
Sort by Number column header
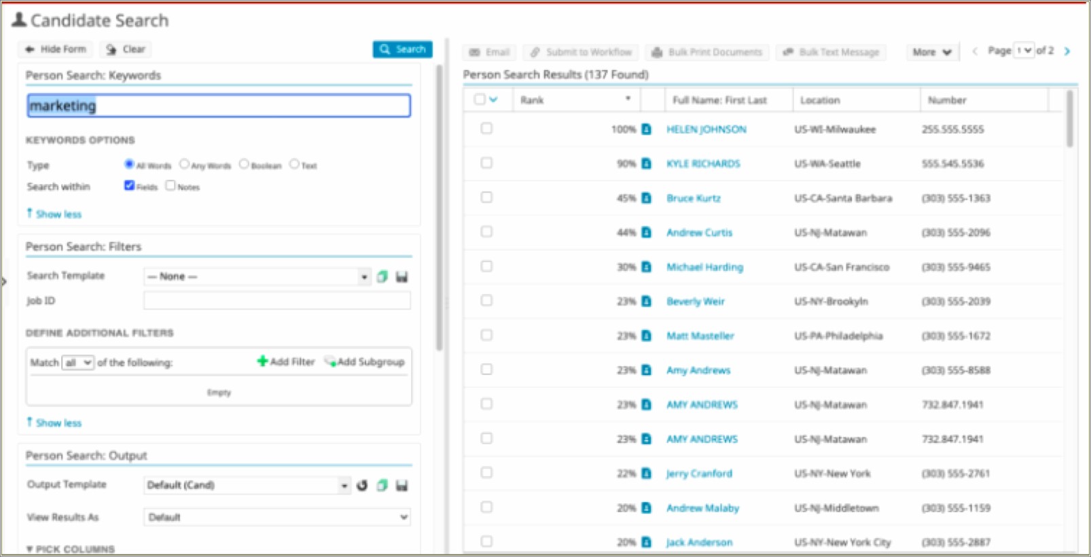pos(947,100)
